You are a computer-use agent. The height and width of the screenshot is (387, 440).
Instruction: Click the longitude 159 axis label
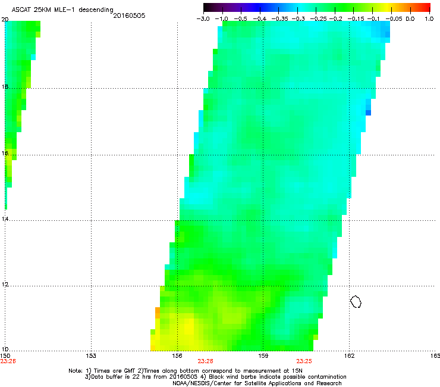pyautogui.click(x=263, y=356)
